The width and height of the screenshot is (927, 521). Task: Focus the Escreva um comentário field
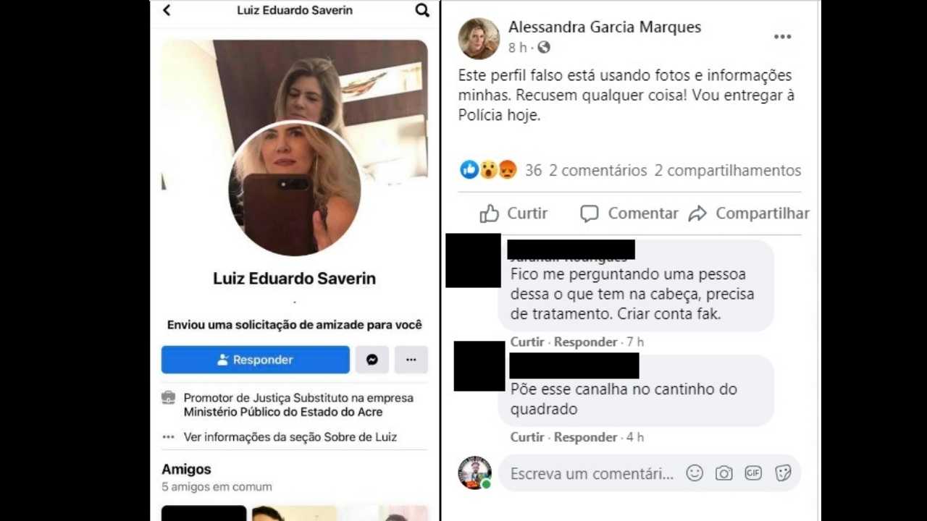[592, 474]
